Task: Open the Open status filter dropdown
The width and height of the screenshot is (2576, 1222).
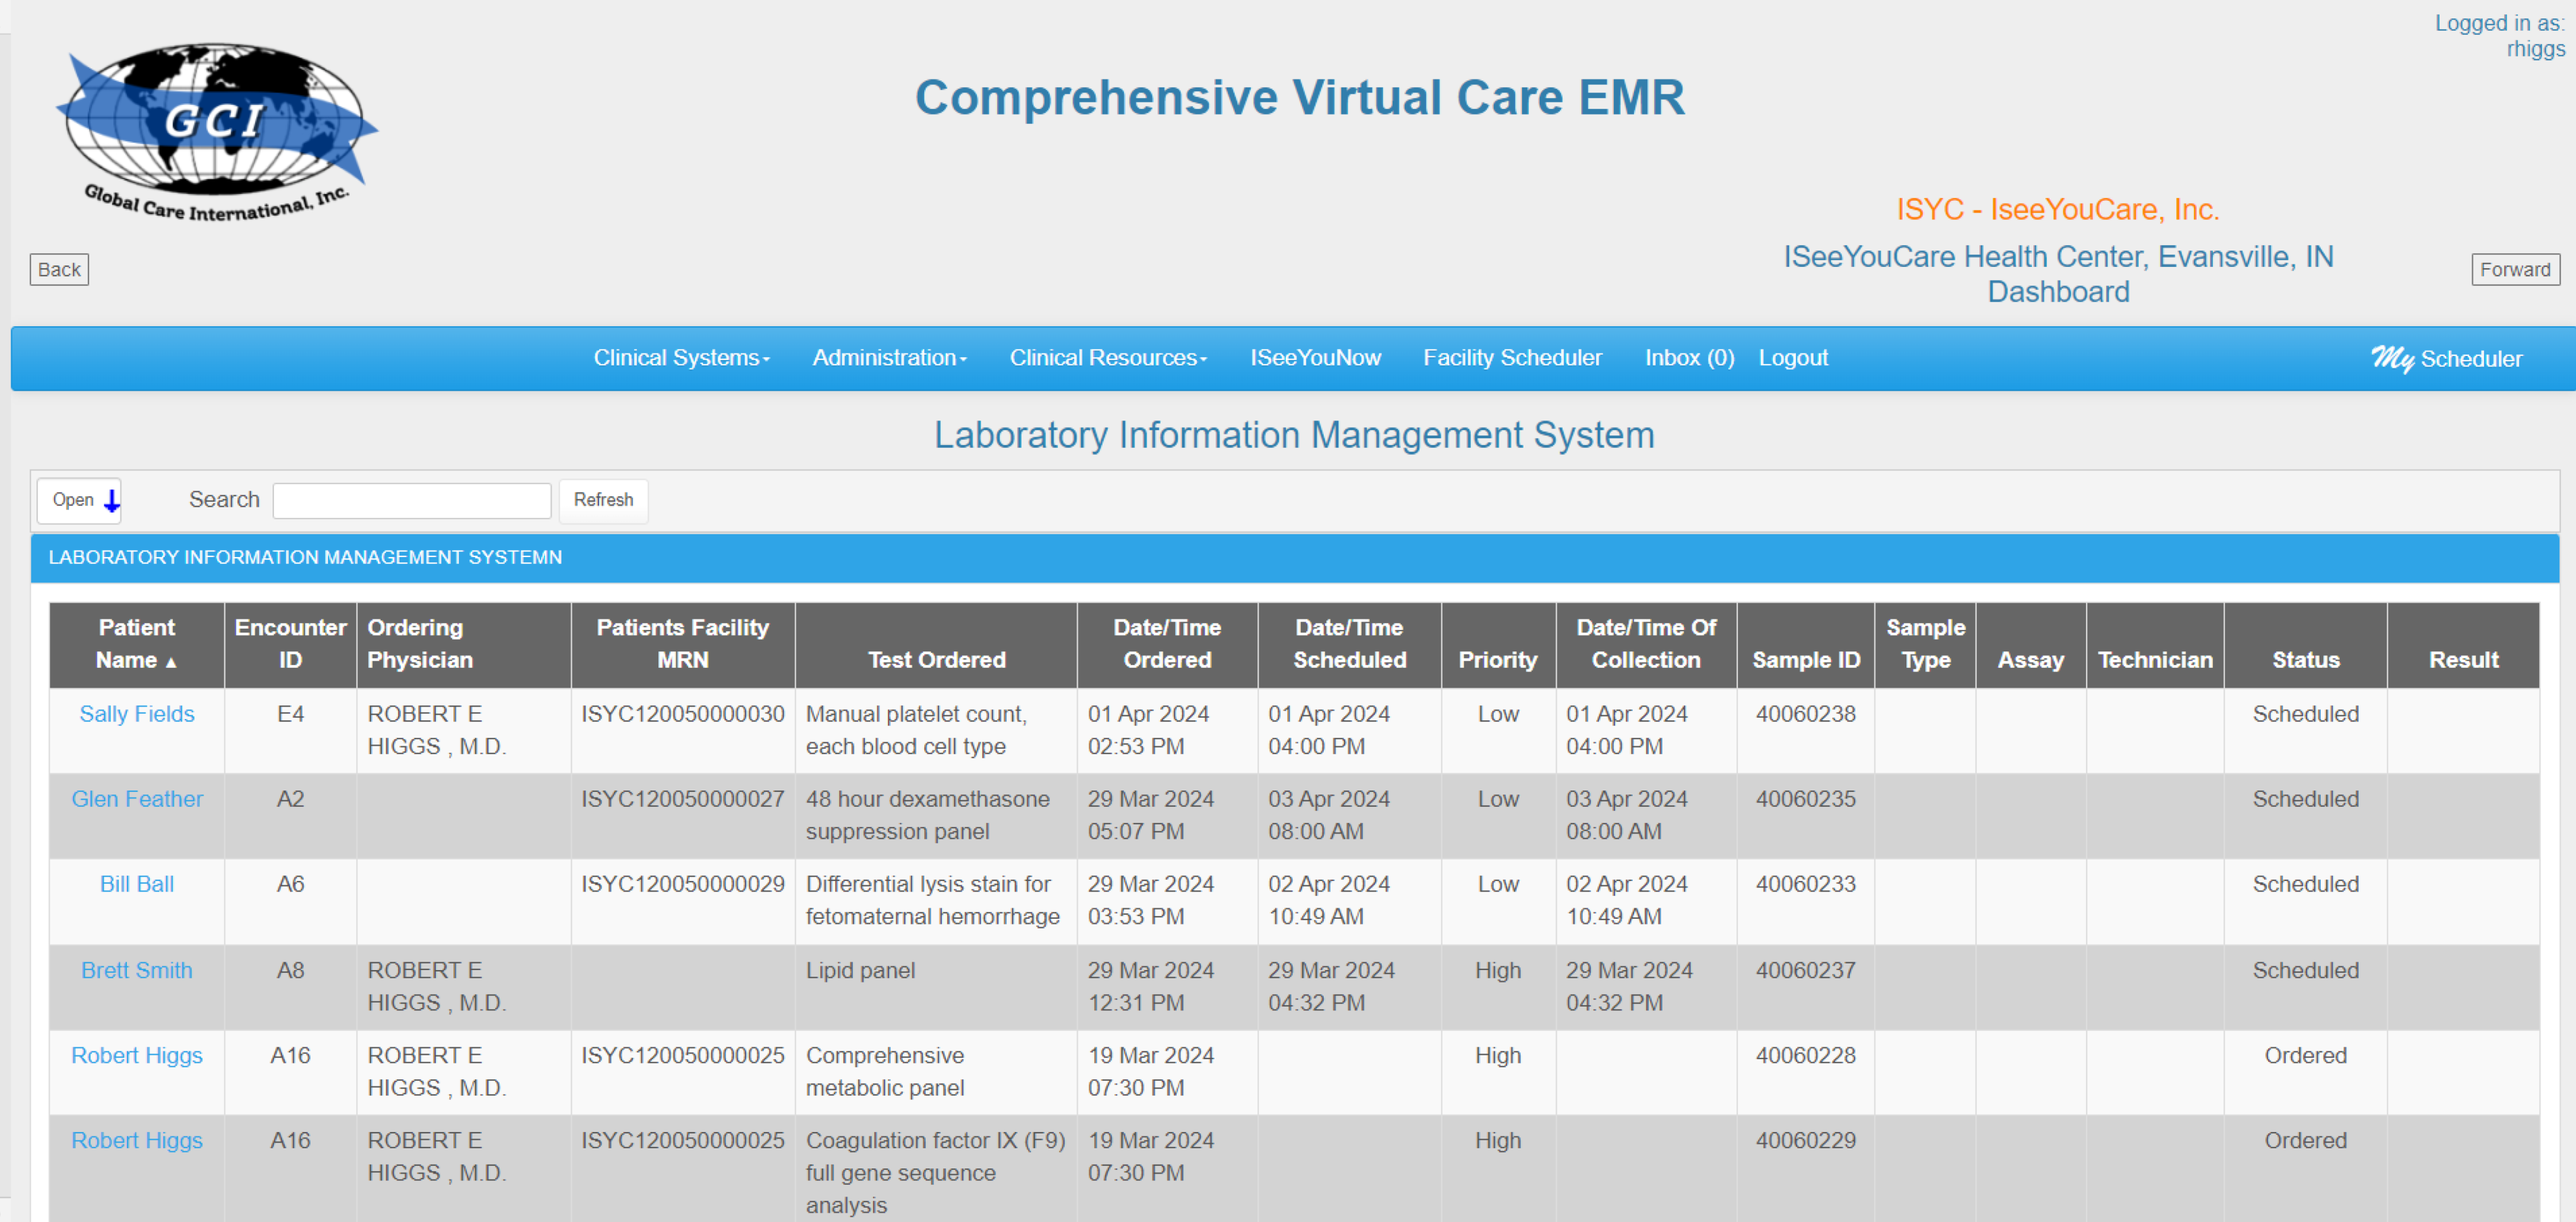Action: 79,500
